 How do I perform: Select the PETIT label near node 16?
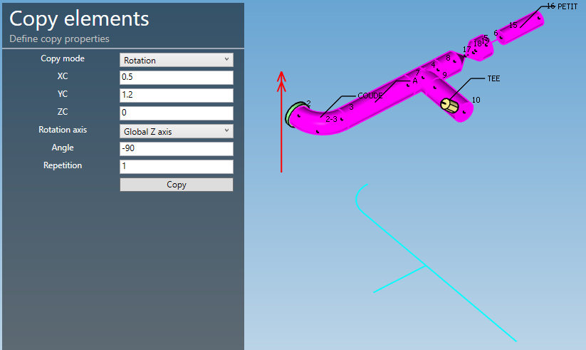[x=567, y=6]
